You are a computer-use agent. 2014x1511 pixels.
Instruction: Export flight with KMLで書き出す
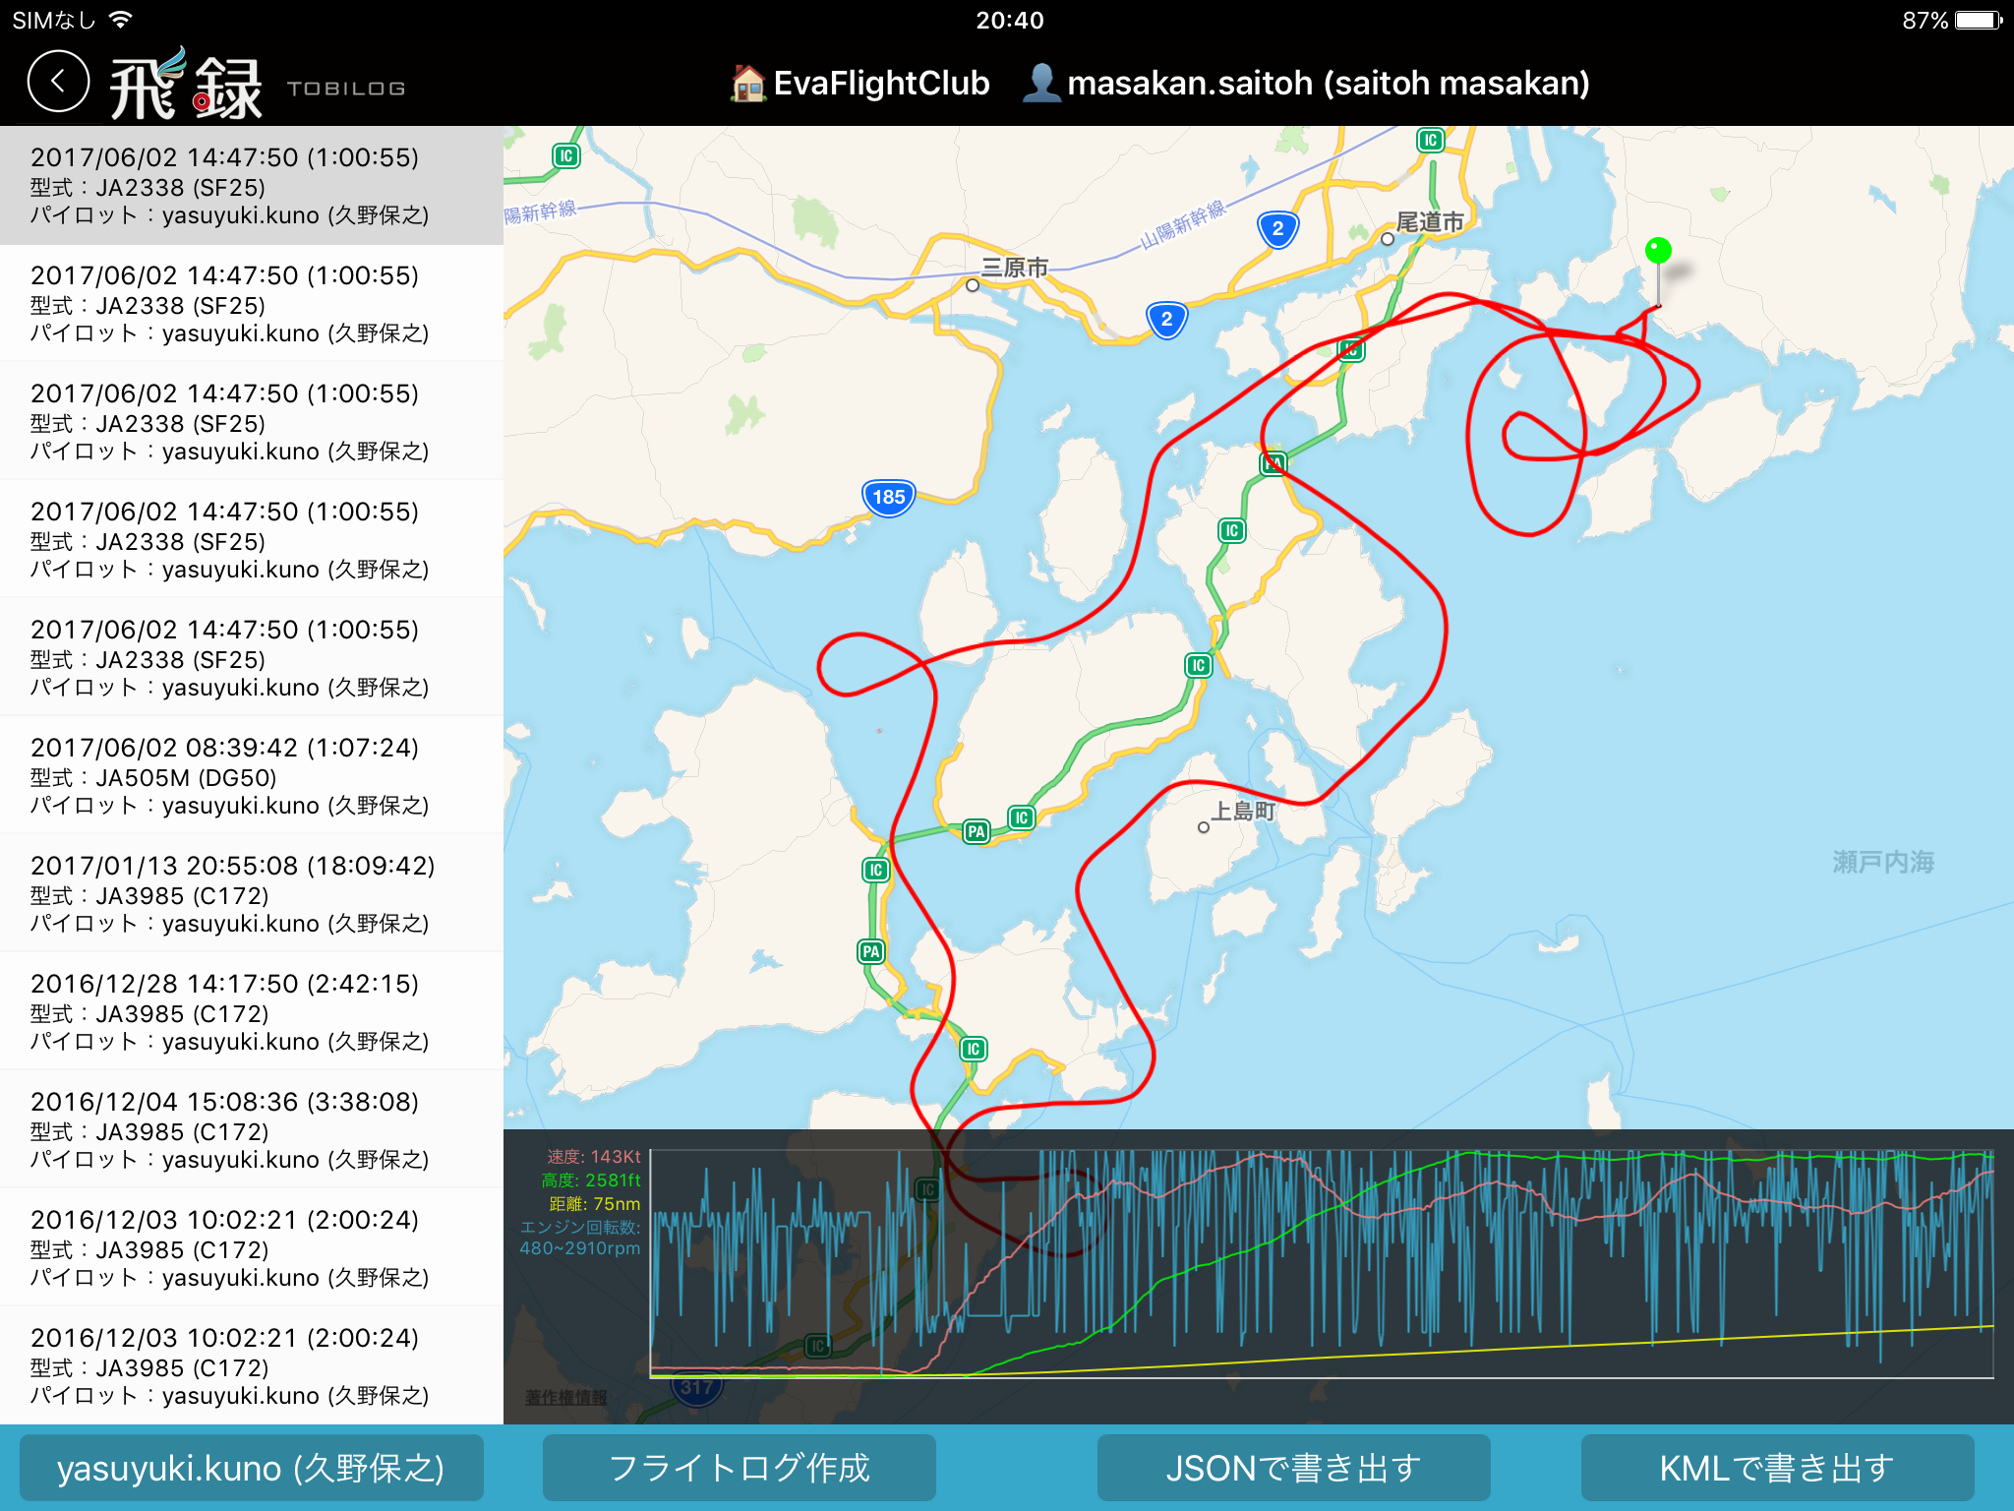click(1776, 1468)
